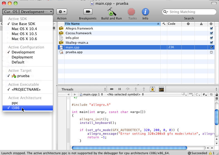Toggle target checkbox for liballeg-main.a
Viewport: 219px width, 155px height.
[211, 43]
